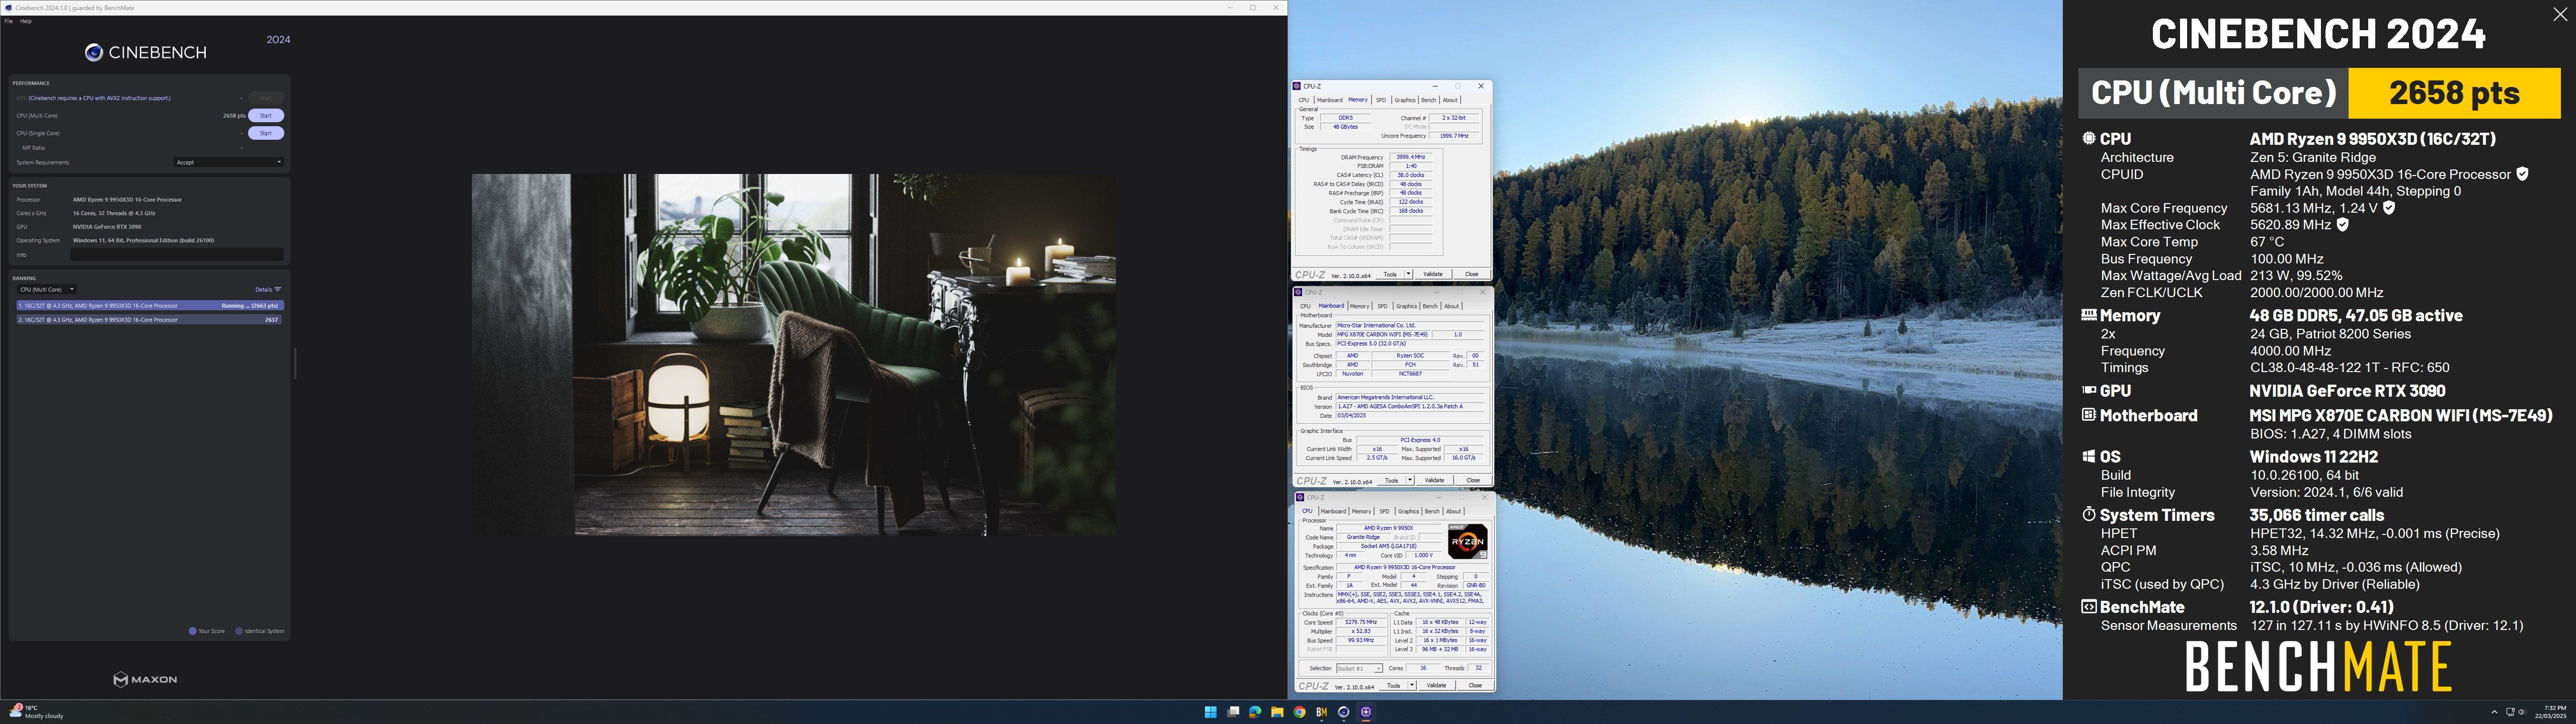2576x724 pixels.
Task: Click the Ryzen 9 logo in CPU-Z
Action: tap(1468, 541)
